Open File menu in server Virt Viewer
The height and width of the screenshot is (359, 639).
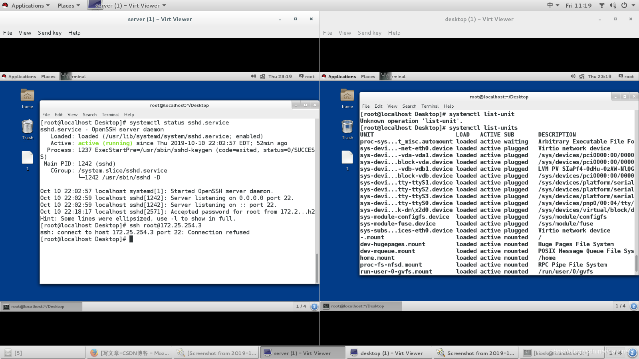[8, 33]
